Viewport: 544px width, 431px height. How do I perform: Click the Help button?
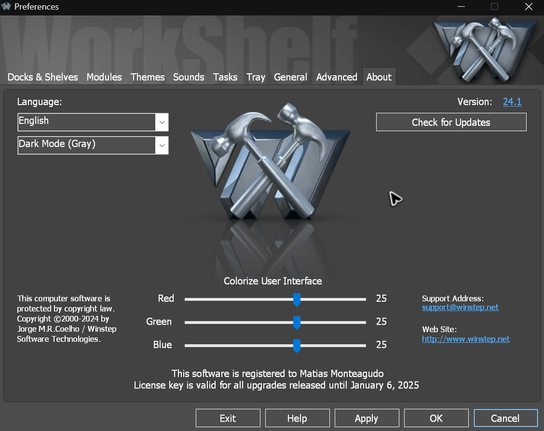297,418
